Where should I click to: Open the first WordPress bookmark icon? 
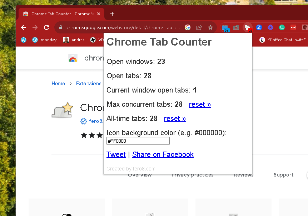tap(24, 40)
